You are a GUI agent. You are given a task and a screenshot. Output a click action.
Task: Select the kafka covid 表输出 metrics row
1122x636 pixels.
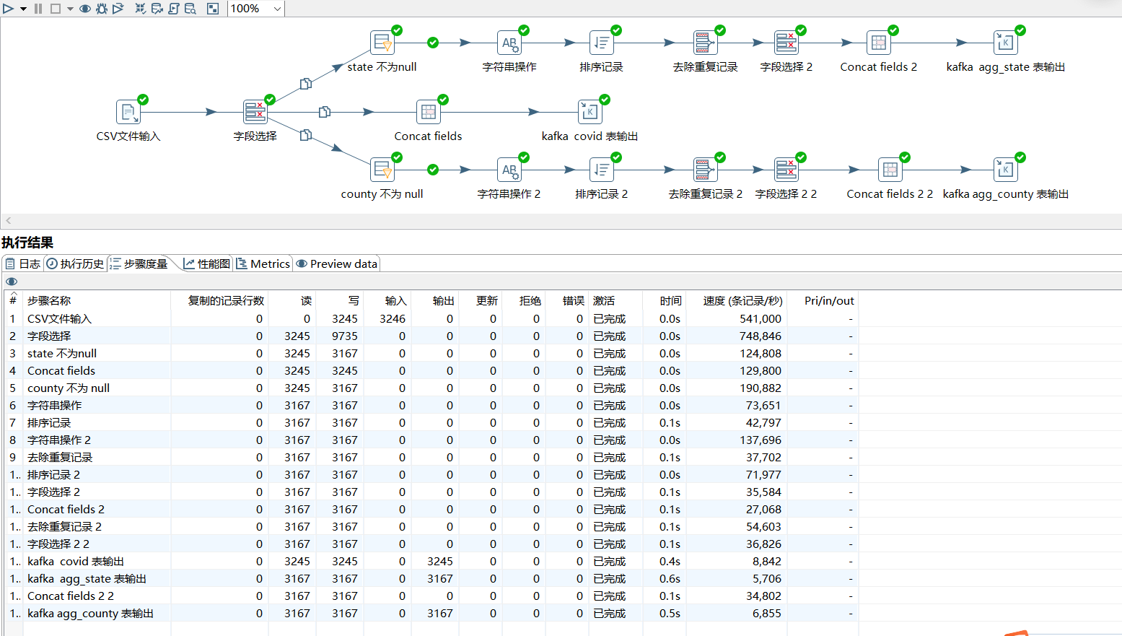431,561
